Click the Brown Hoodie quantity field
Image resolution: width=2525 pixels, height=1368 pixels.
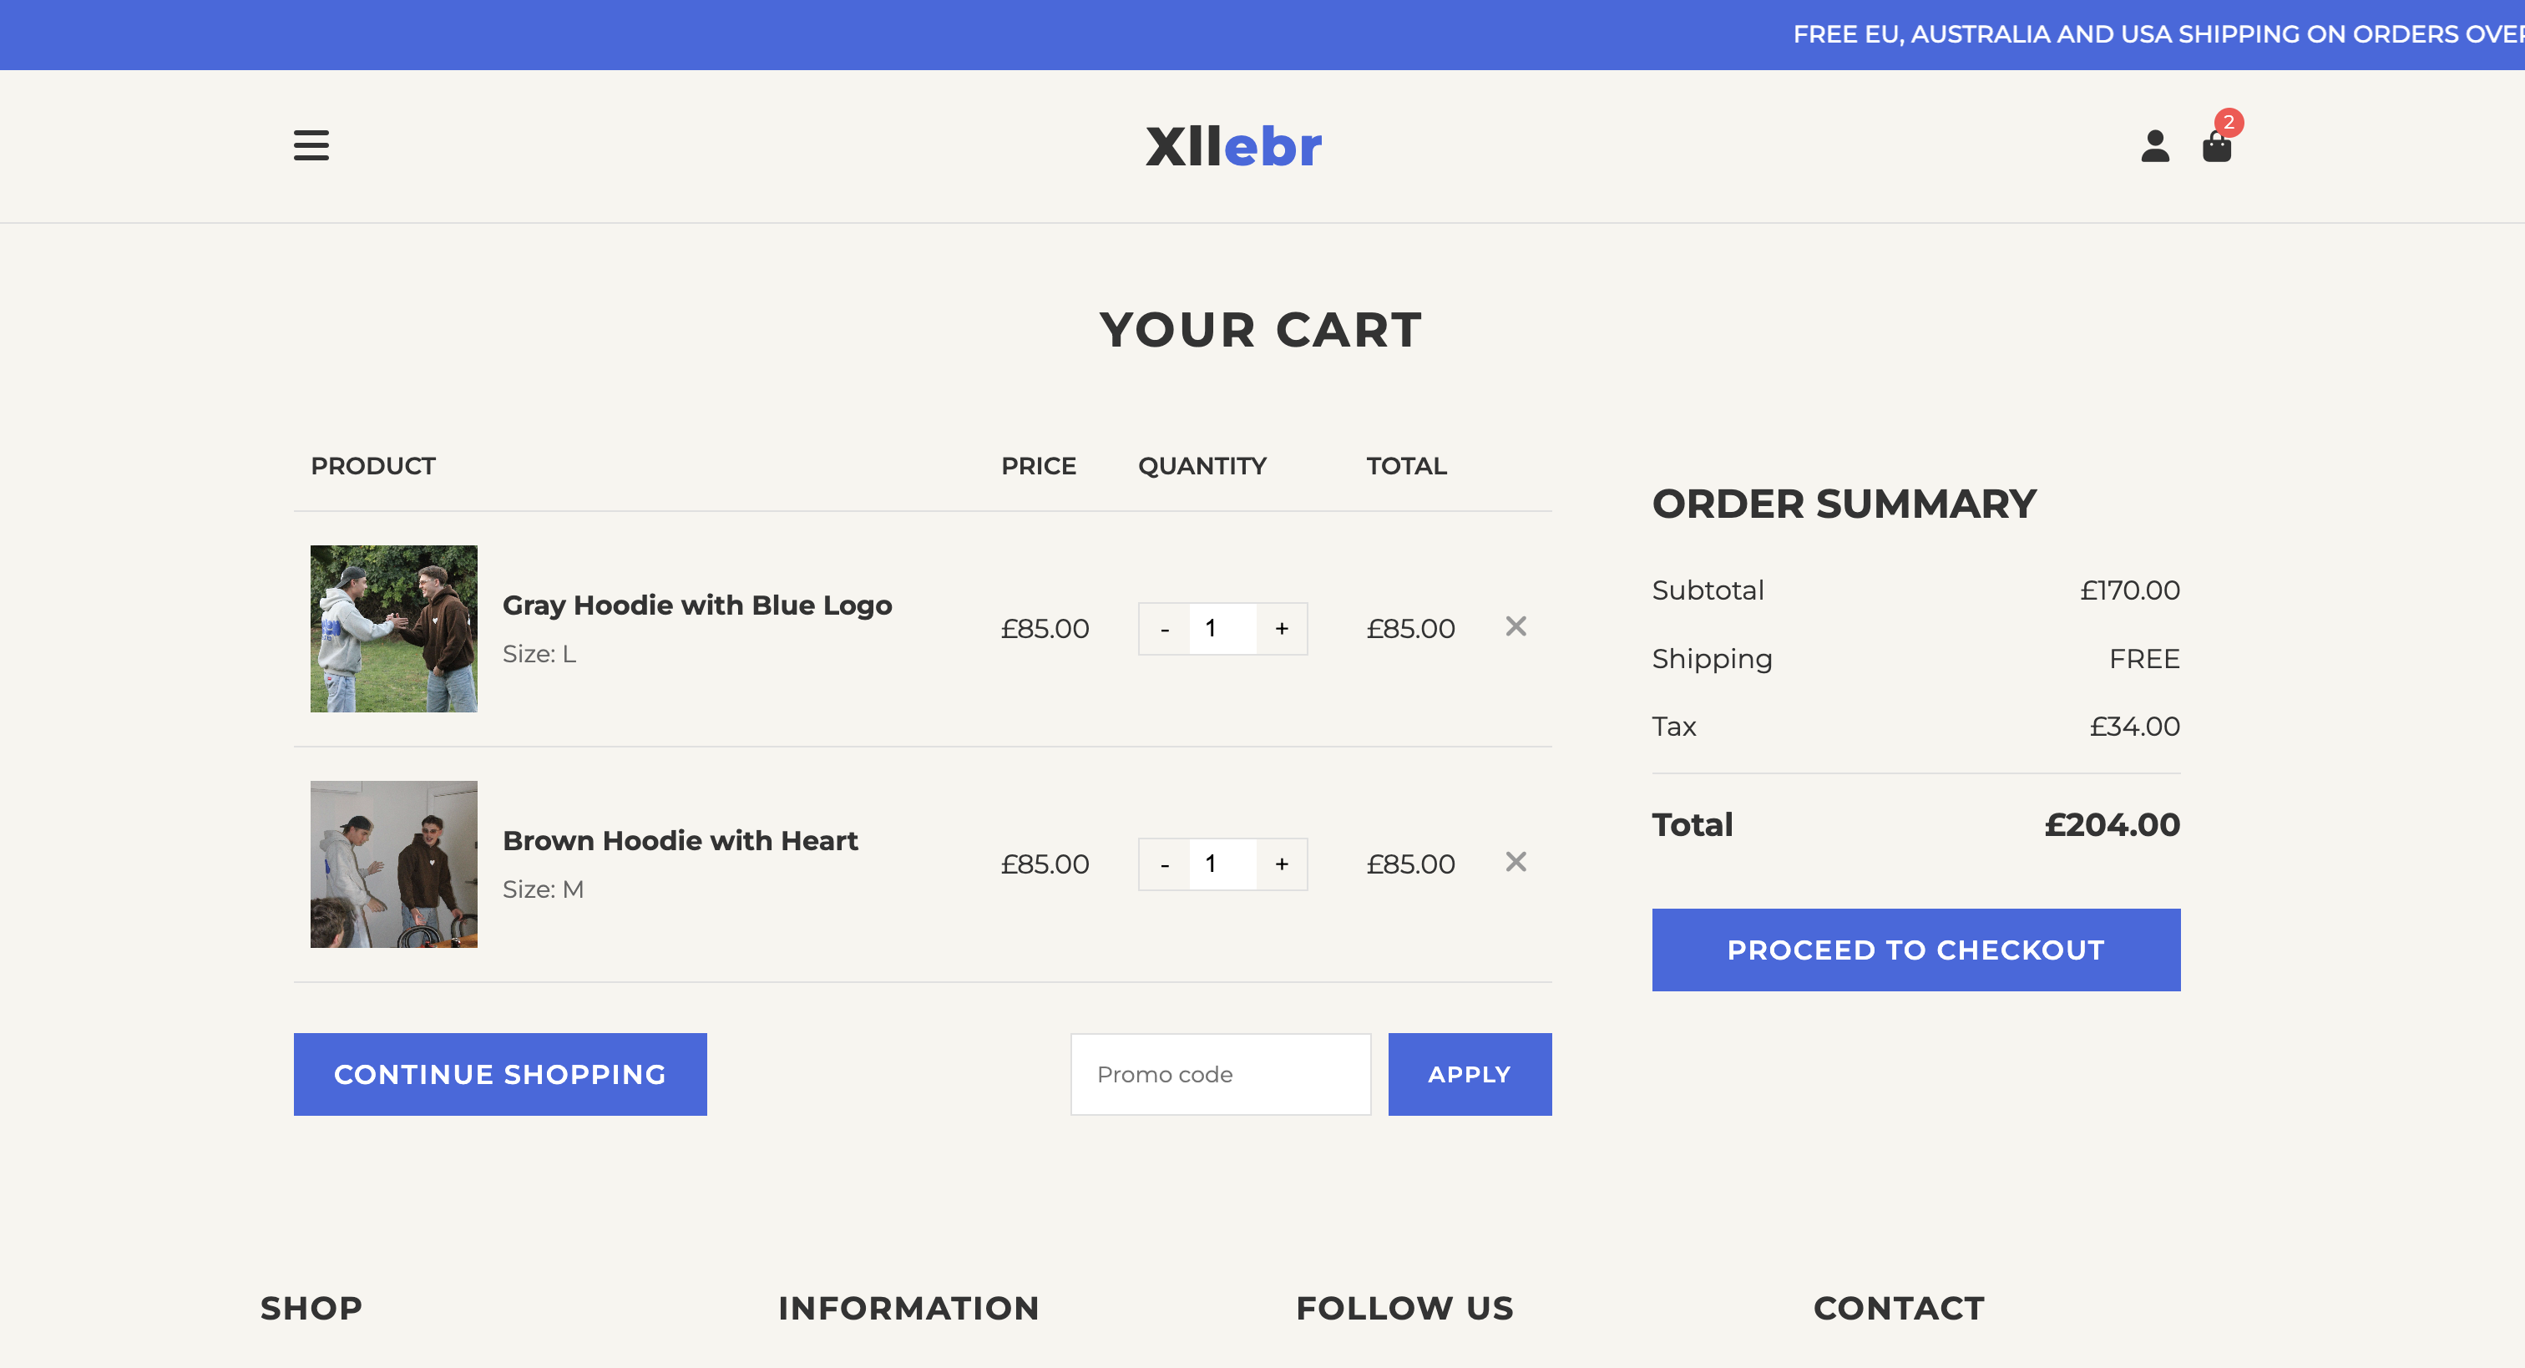[1222, 865]
